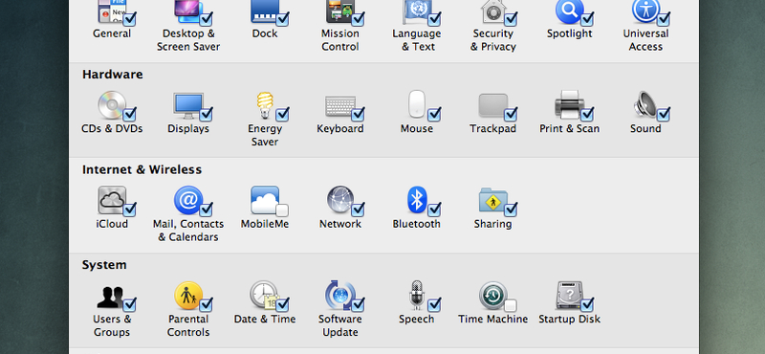The height and width of the screenshot is (354, 765).
Task: Open iCloud preferences icon
Action: 112,200
